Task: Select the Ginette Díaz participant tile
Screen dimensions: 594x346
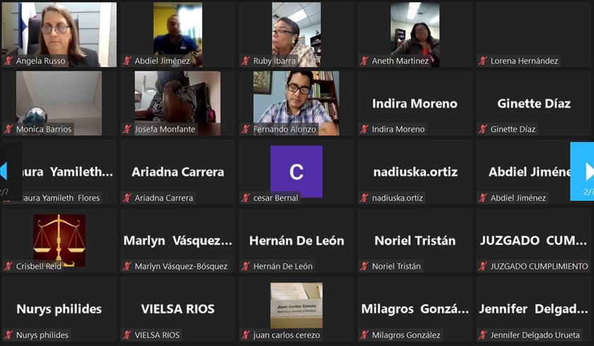Action: (x=534, y=103)
